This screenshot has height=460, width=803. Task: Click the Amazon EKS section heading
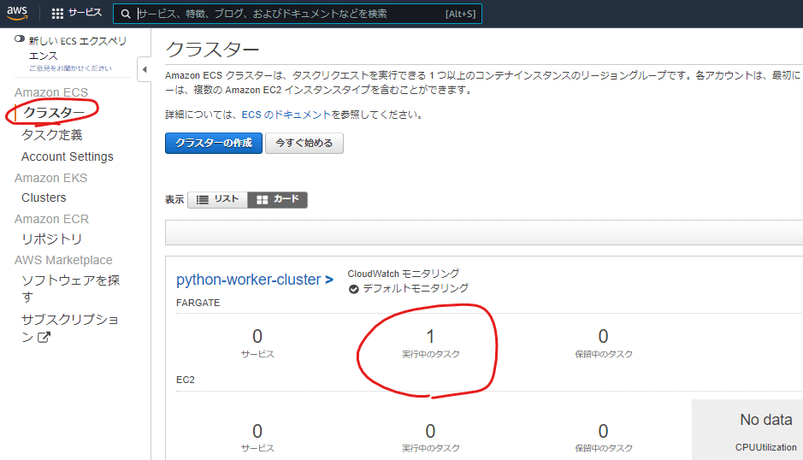(x=50, y=178)
